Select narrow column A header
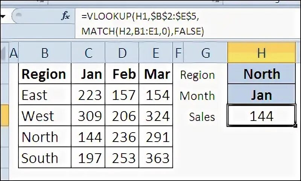This screenshot has height=181, width=301. 14,53
